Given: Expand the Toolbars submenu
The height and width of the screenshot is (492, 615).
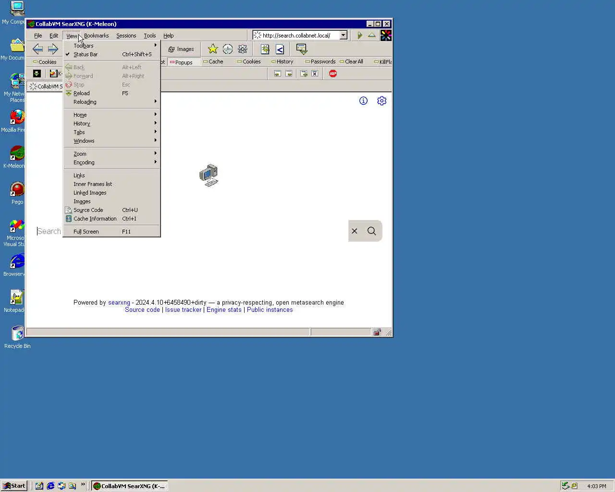Looking at the screenshot, I should [111, 46].
